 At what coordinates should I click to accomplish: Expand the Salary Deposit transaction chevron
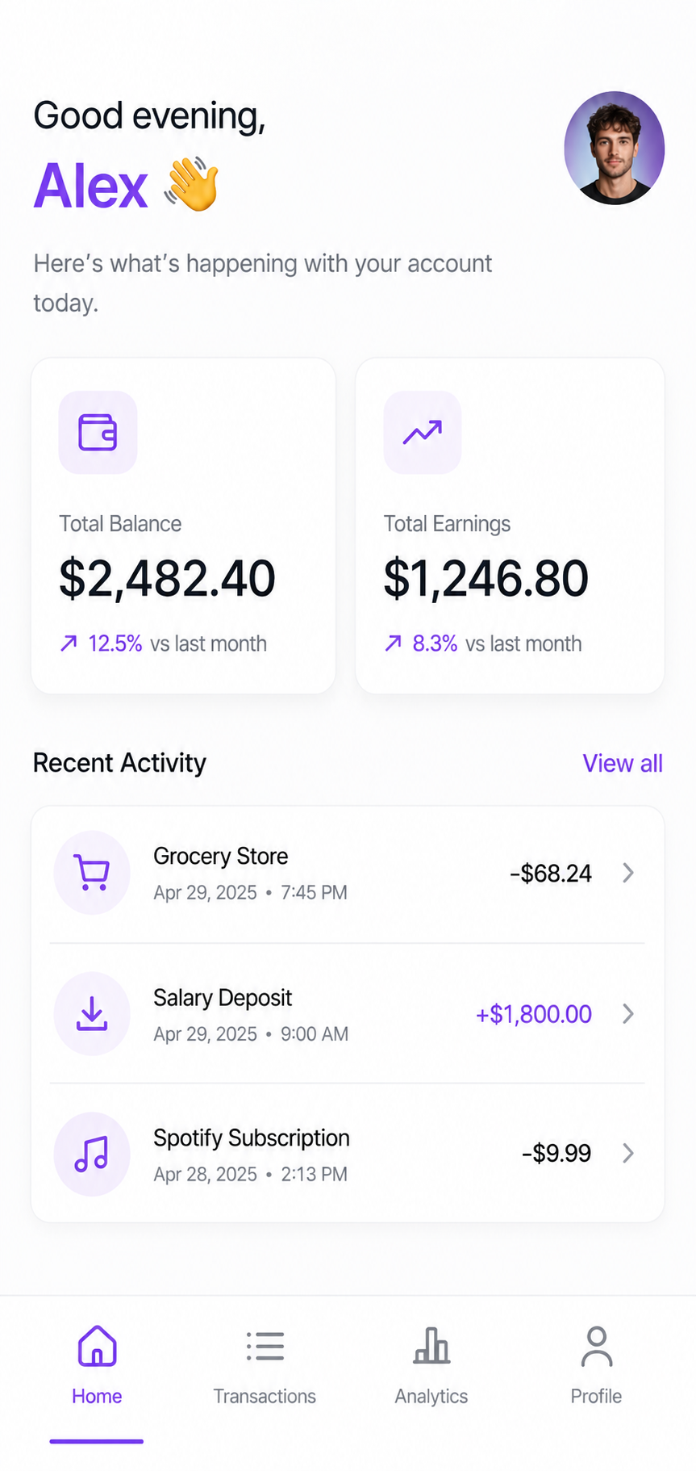(x=628, y=1013)
